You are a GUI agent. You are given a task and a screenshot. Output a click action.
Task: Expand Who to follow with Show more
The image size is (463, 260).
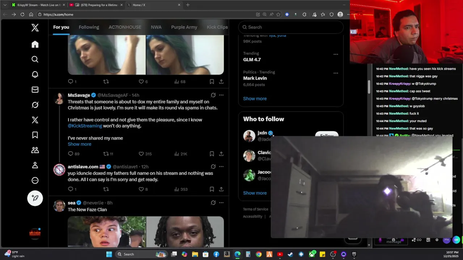coord(255,193)
